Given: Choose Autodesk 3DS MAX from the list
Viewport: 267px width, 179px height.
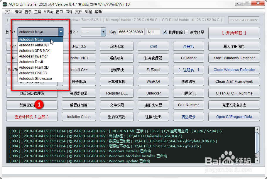Looking at the screenshot, I should point(40,51).
